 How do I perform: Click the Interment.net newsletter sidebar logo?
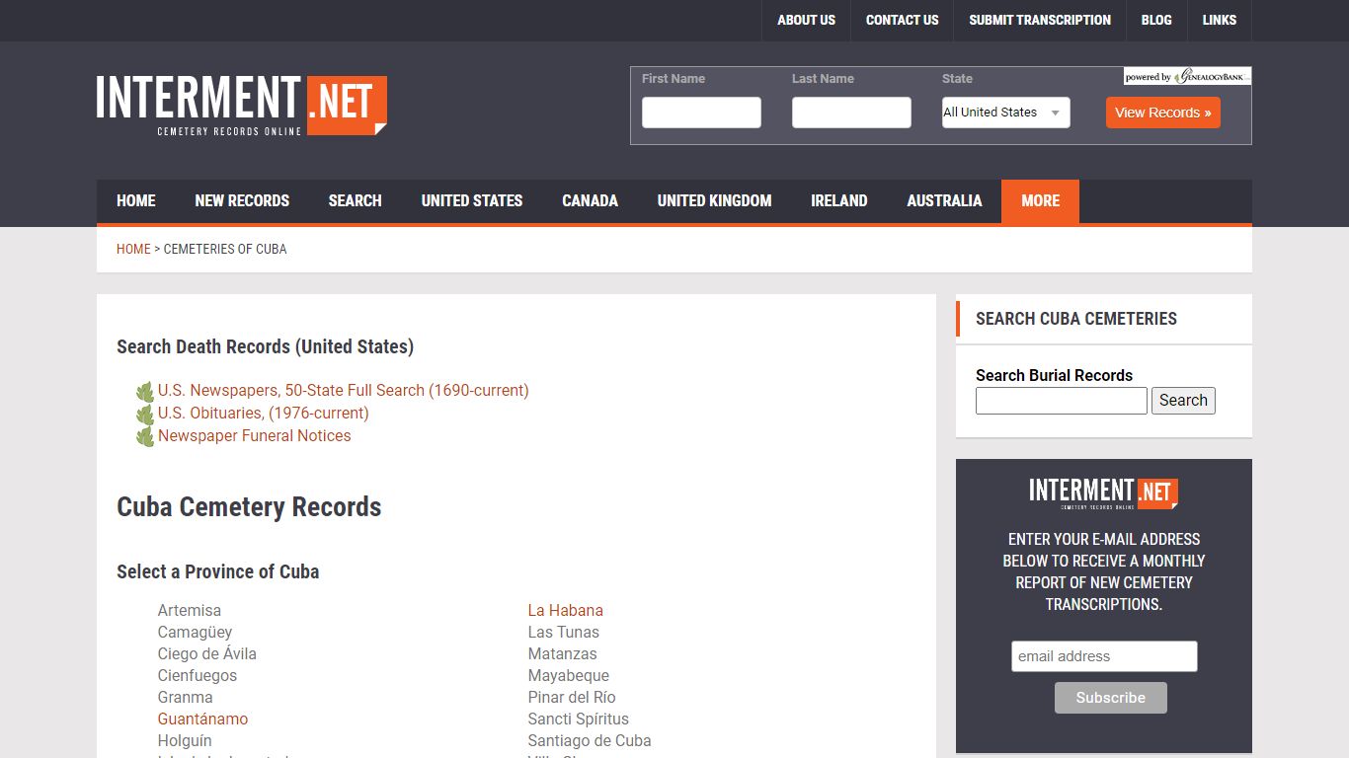point(1103,493)
